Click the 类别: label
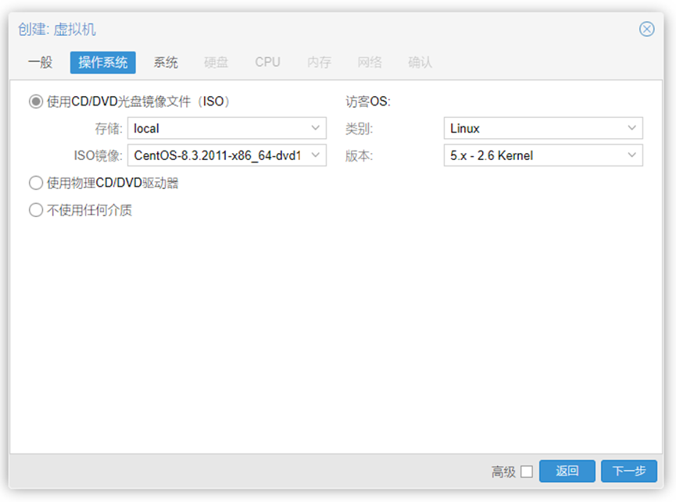The image size is (676, 502). coord(359,129)
